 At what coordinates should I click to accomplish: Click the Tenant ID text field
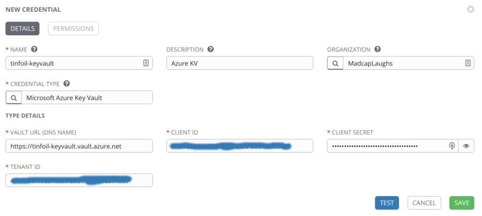pyautogui.click(x=79, y=180)
